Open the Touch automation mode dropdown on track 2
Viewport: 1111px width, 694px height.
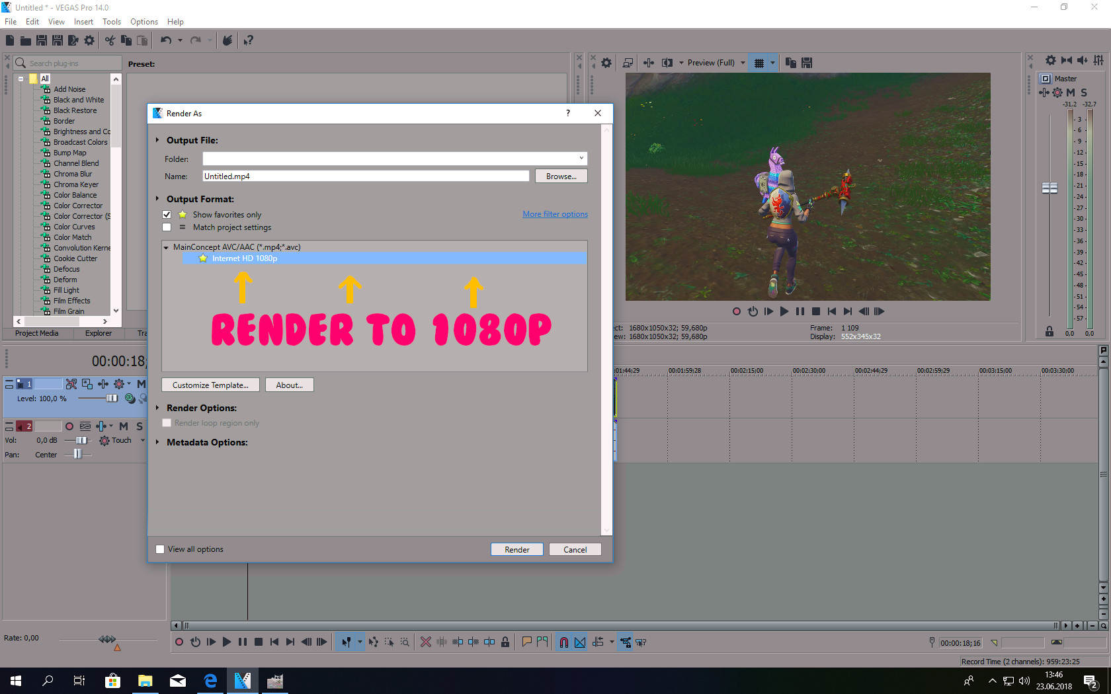(143, 440)
